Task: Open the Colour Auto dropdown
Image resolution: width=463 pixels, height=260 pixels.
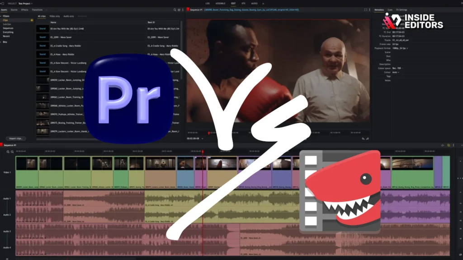Action: pyautogui.click(x=396, y=72)
